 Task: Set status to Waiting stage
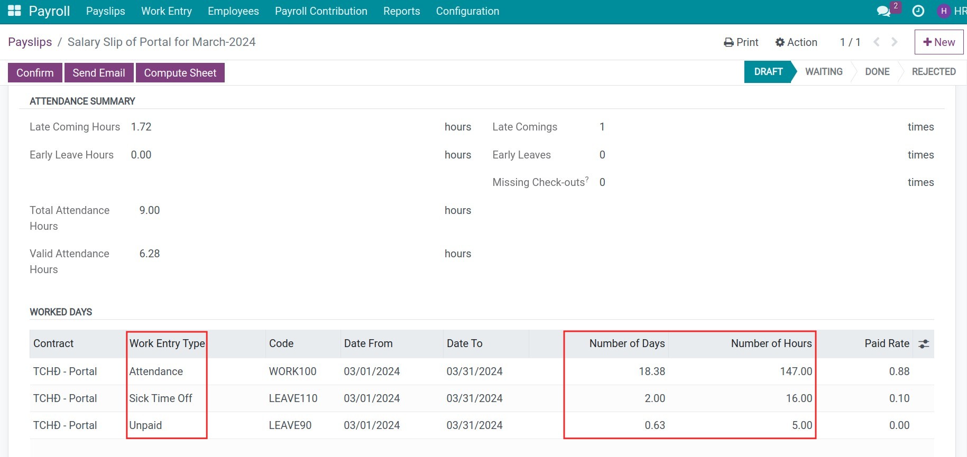(x=824, y=72)
